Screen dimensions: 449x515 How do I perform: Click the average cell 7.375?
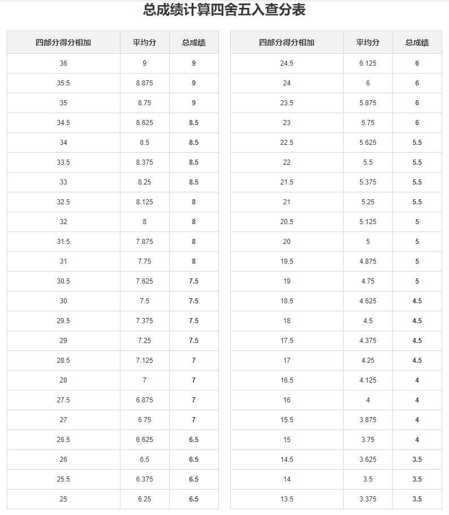tap(144, 321)
